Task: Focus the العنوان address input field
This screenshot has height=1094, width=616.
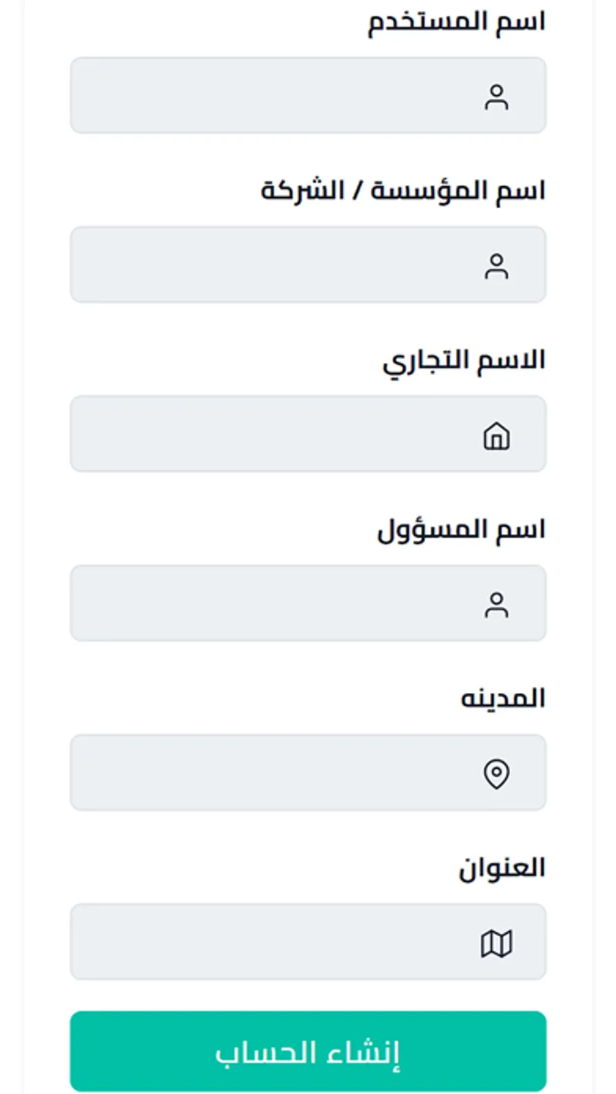Action: [274, 942]
